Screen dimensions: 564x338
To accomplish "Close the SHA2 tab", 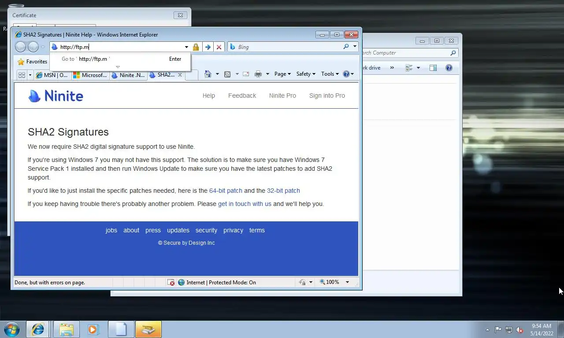I will pyautogui.click(x=180, y=75).
